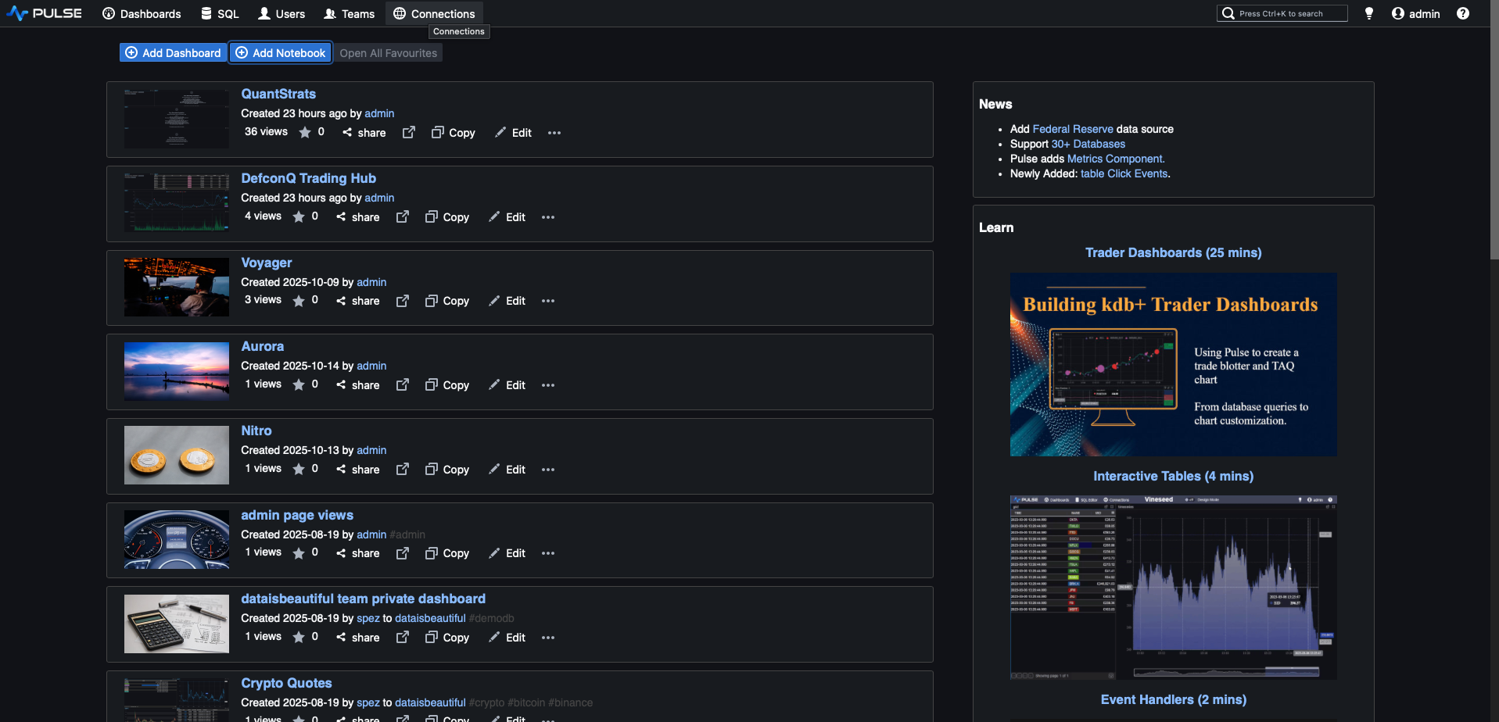1499x722 pixels.
Task: Expand more options for Nitro
Action: coord(547,469)
